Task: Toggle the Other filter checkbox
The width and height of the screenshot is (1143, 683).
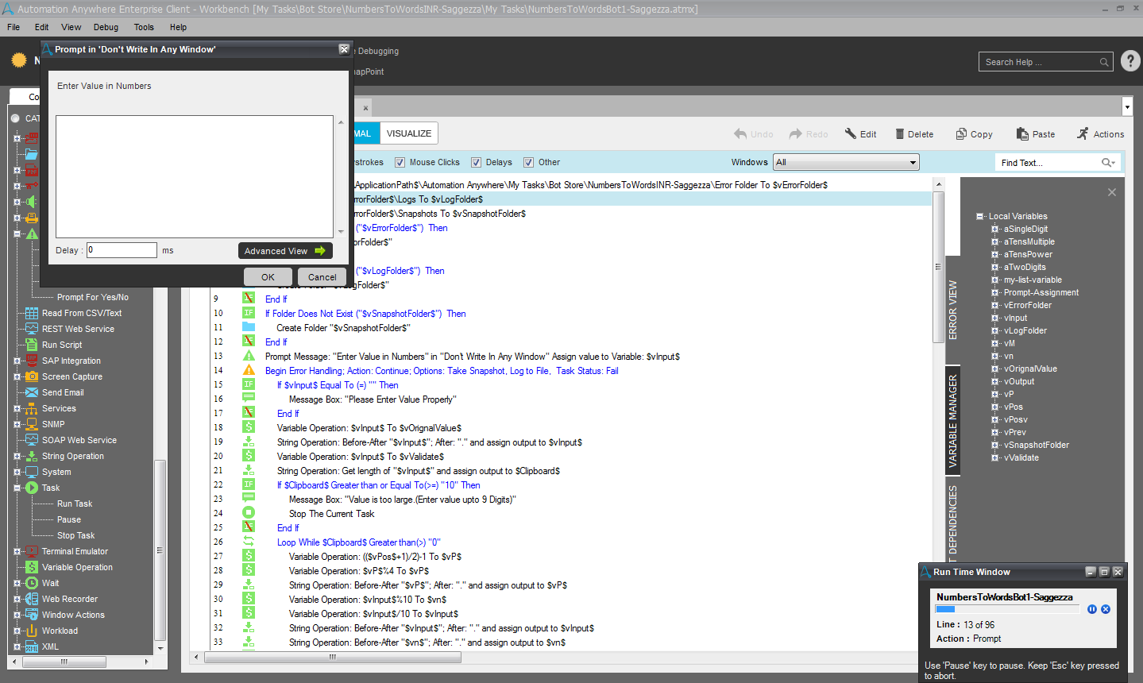Action: click(528, 163)
